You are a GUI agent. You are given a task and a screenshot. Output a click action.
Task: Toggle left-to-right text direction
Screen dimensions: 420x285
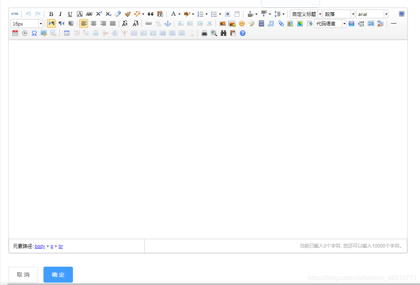[x=51, y=24]
